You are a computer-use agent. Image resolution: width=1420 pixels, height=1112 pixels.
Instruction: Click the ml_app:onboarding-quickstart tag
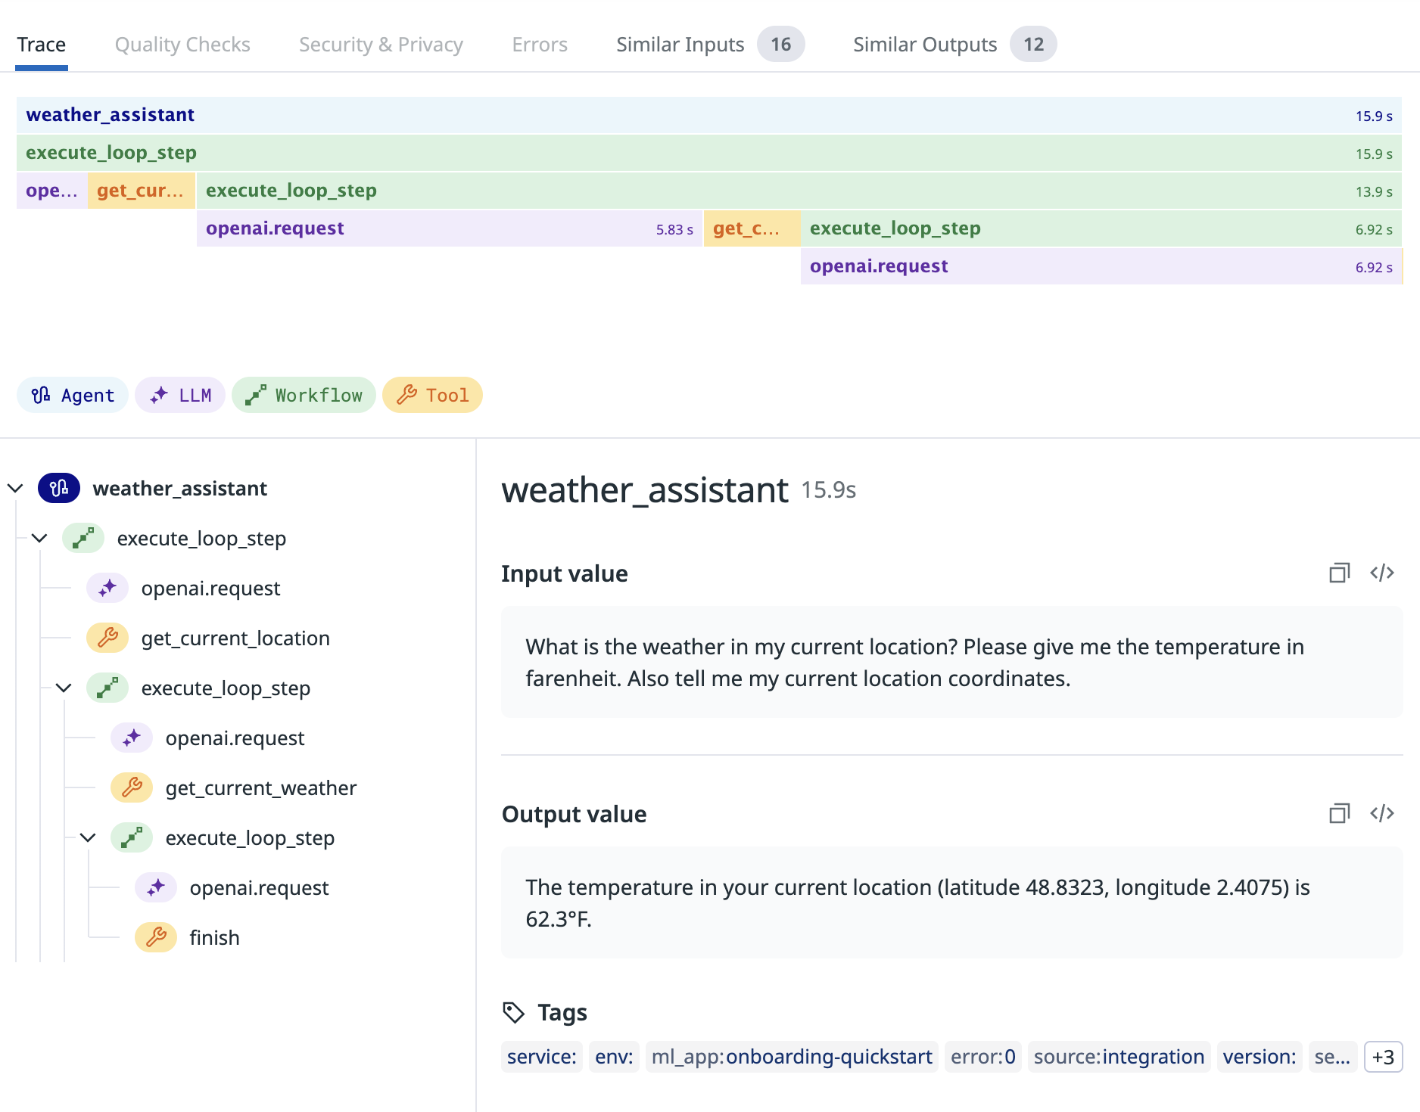point(792,1057)
